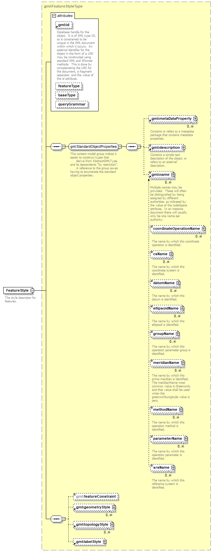Click 'Contains or refers to a metadata' text
Viewport: 214px width, 552px height.
tap(172, 135)
